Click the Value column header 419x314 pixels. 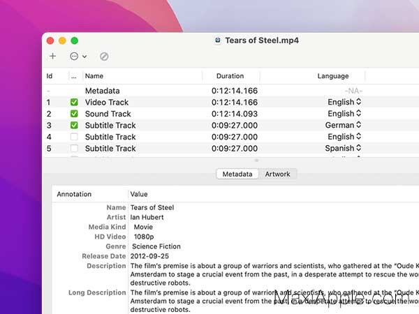click(139, 194)
